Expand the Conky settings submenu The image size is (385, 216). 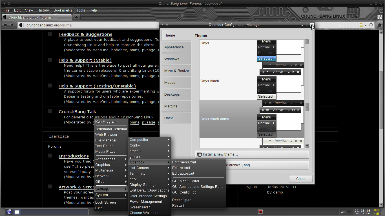tap(150, 145)
